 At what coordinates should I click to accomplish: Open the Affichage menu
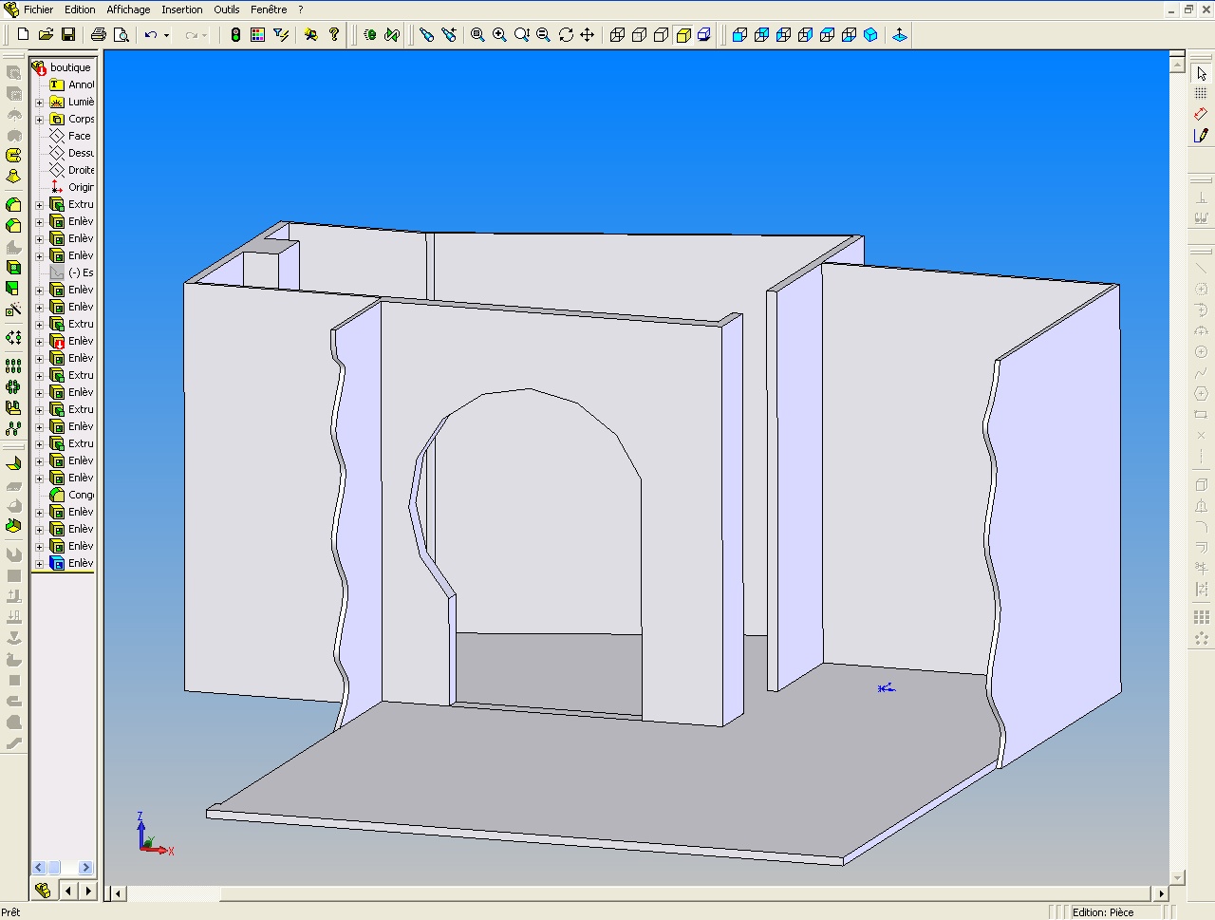coord(128,9)
